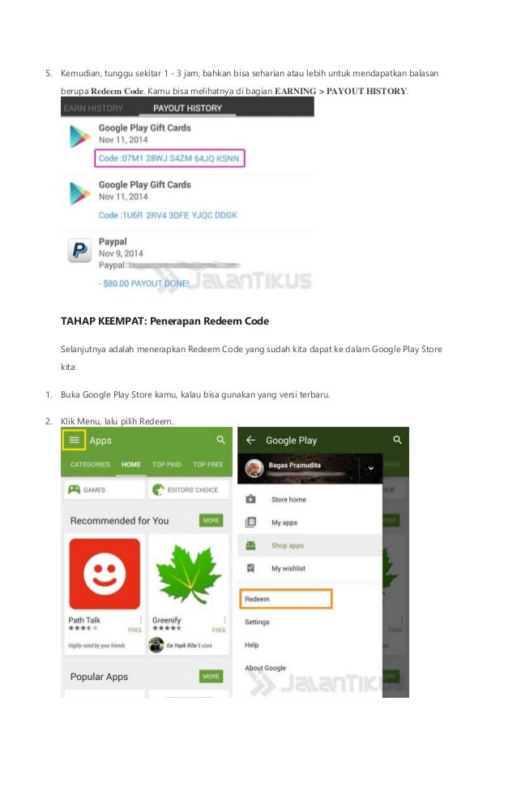Open the Path Talk app icon
The width and height of the screenshot is (517, 792).
coord(105,573)
